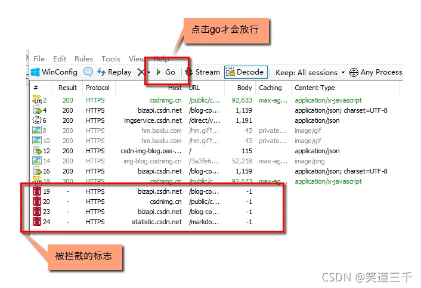Sort by the Host column header

[x=175, y=88]
